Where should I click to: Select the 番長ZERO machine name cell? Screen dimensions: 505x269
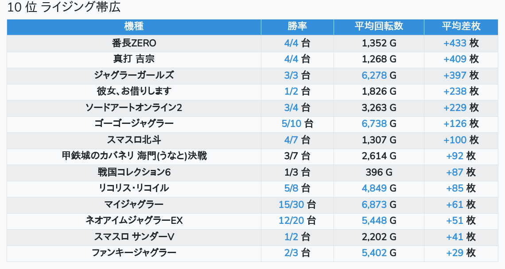coord(134,43)
